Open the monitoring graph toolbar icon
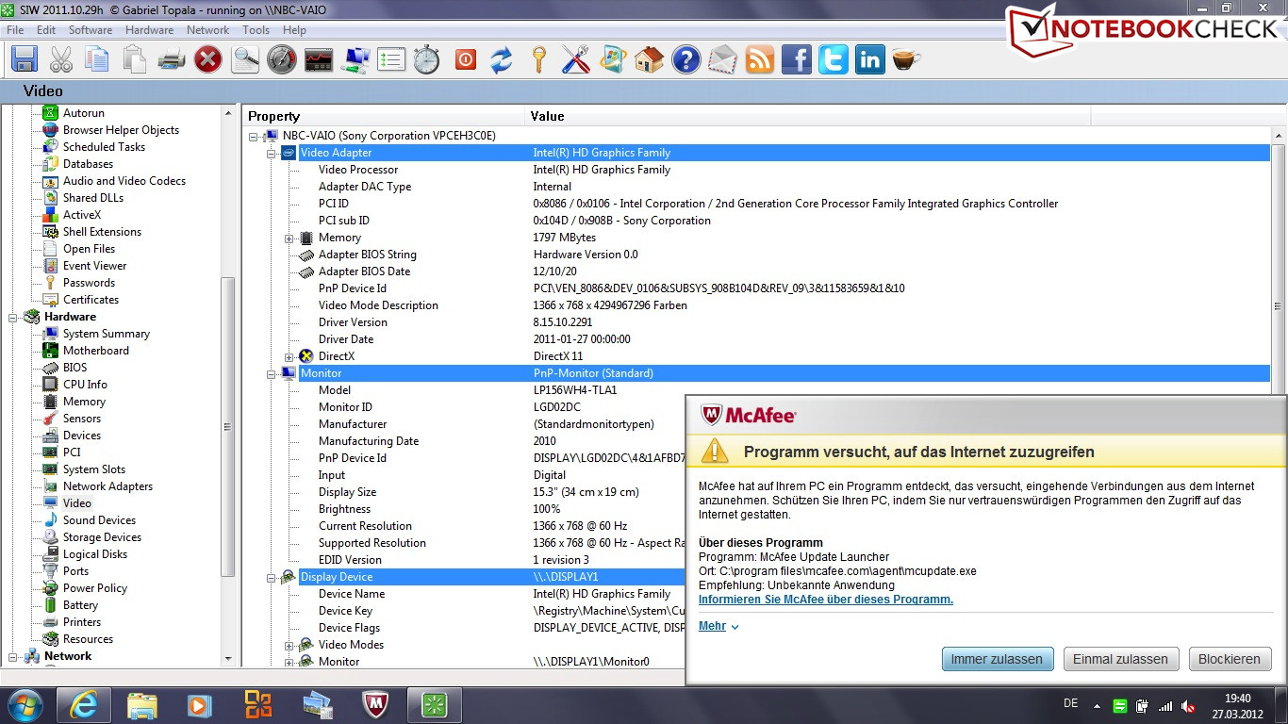 tap(319, 59)
